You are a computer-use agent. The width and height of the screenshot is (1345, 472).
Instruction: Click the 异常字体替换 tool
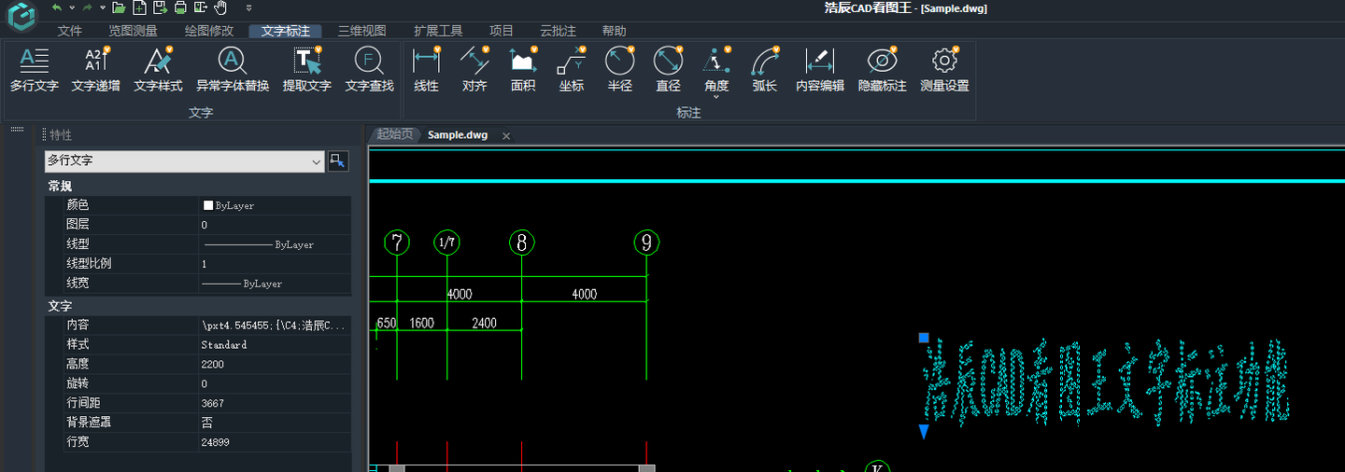coord(233,70)
